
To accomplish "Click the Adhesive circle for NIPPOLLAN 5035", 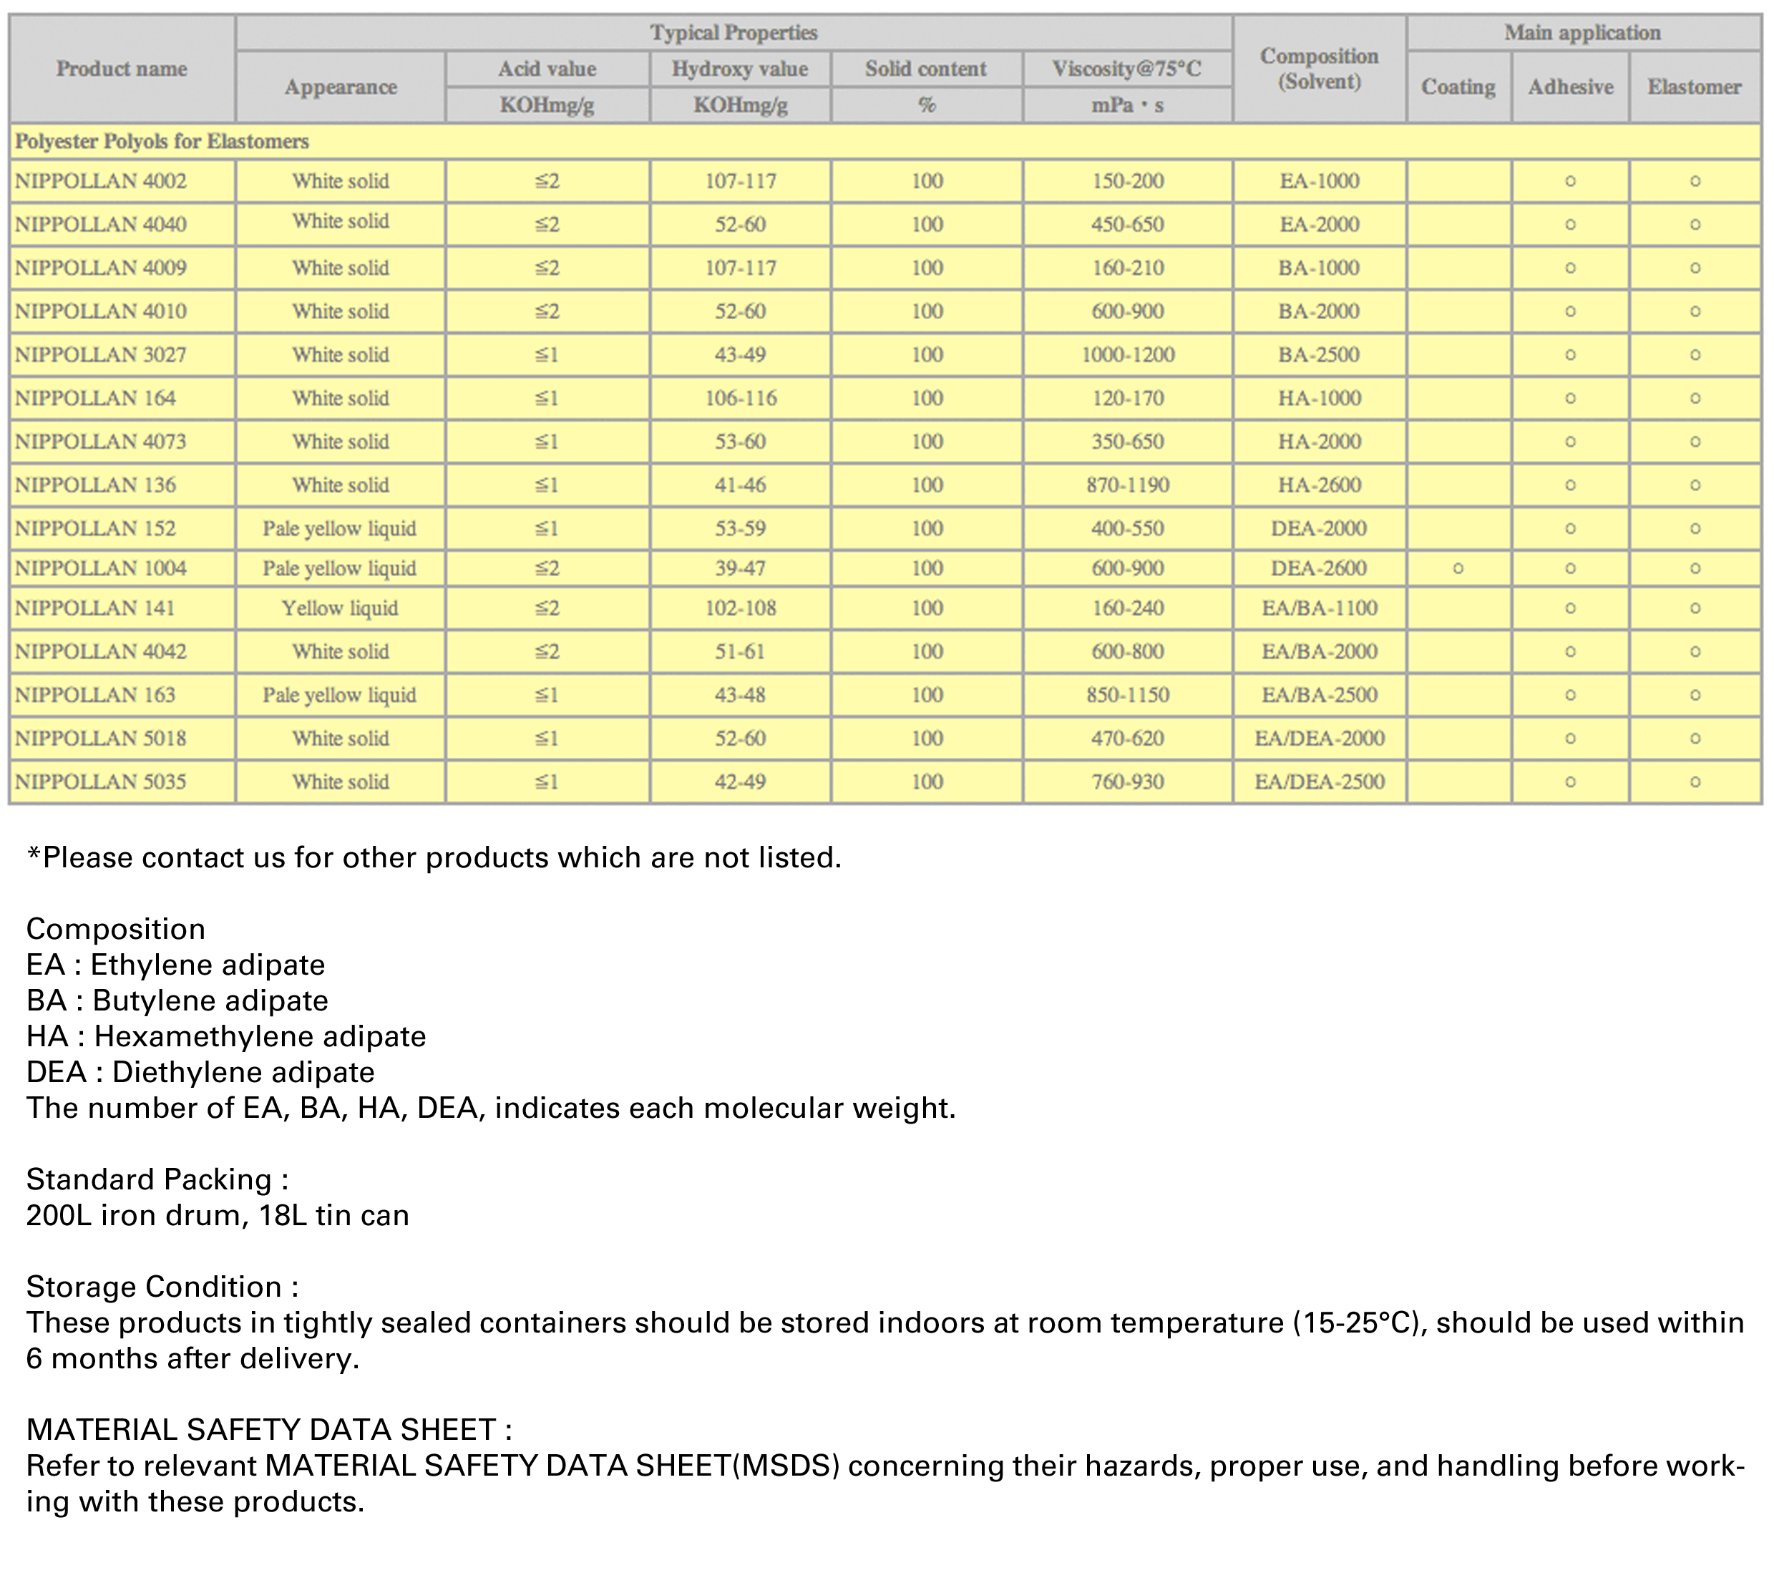I will 1571,783.
